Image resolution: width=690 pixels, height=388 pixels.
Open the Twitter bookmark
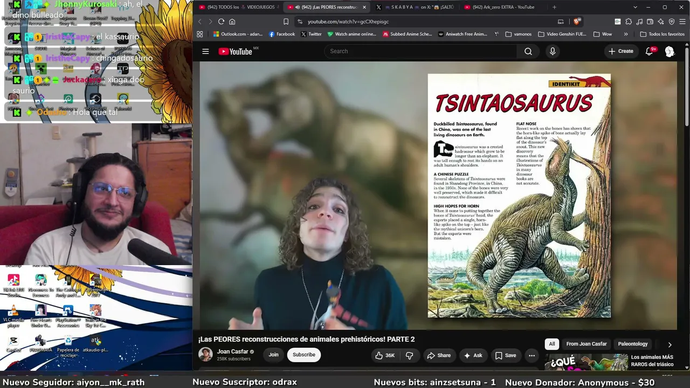[x=311, y=34]
